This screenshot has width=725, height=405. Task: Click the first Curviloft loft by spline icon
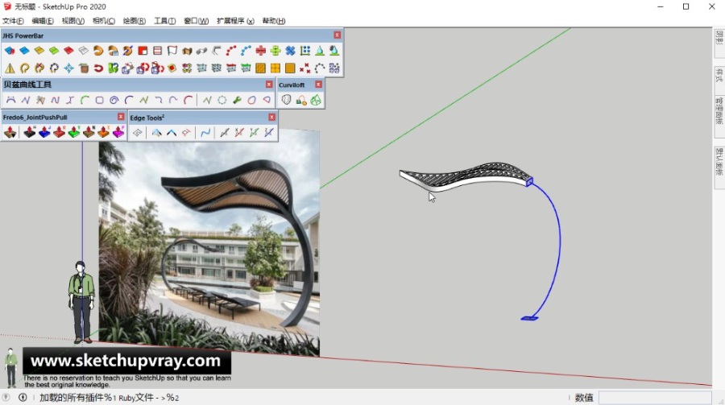[x=286, y=100]
